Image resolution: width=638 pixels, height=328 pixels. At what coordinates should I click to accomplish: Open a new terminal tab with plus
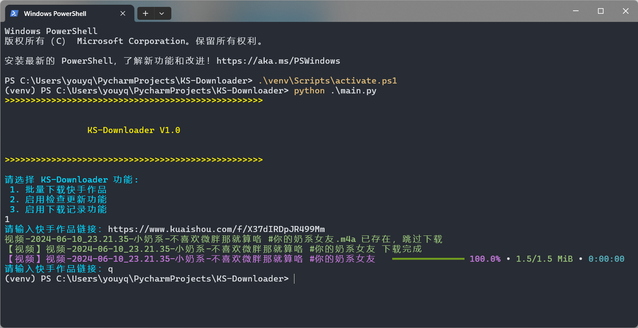[146, 13]
